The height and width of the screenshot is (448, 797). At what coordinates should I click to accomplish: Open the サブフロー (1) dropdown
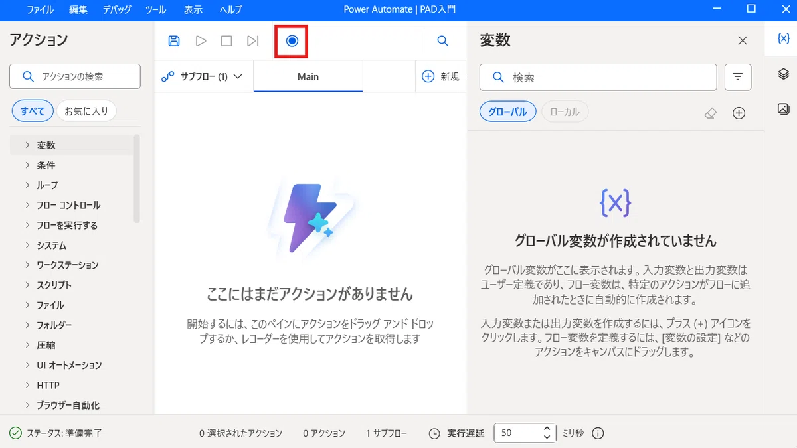(x=203, y=77)
